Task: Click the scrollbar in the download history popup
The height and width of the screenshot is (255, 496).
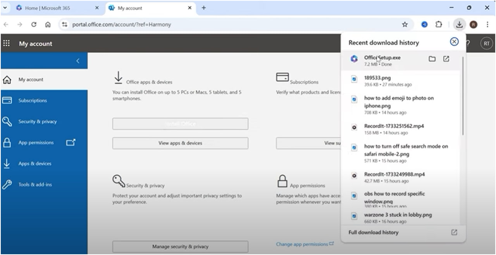Action: tap(463, 96)
